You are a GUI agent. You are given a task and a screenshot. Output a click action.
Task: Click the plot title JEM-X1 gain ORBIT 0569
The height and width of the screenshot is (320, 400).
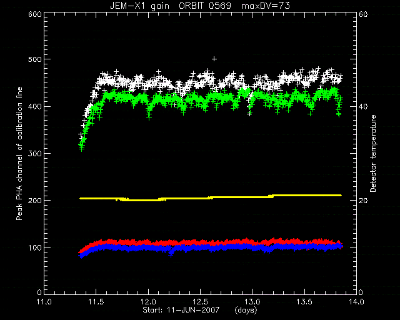171,6
